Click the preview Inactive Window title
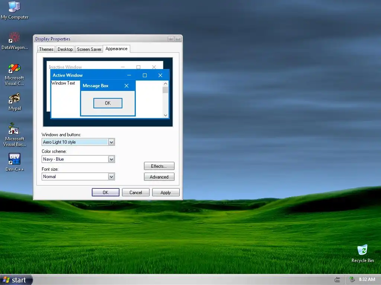 tap(65, 67)
